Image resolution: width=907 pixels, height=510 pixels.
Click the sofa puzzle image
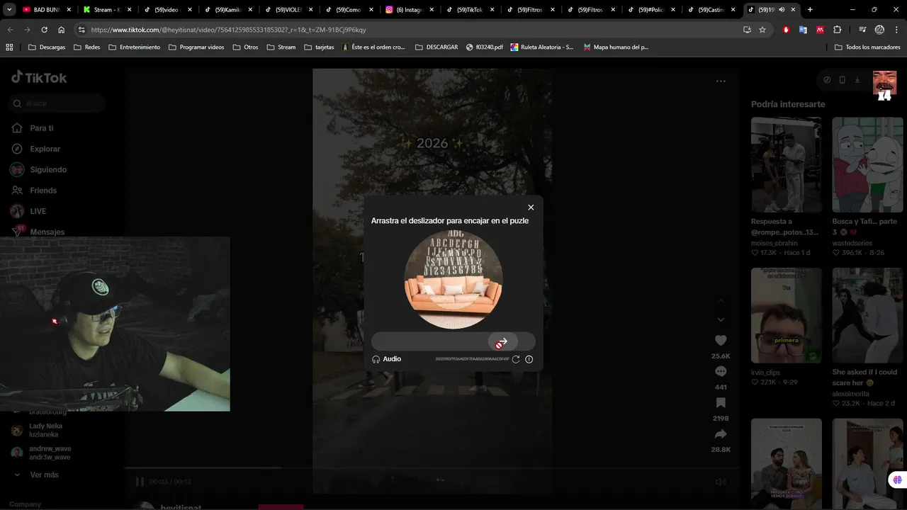(x=453, y=279)
